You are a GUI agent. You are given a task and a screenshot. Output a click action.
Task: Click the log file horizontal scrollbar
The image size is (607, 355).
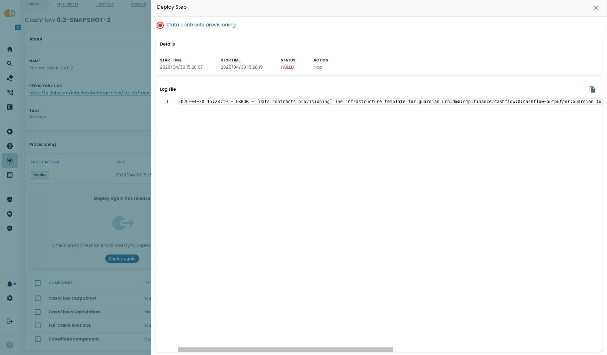(286, 350)
